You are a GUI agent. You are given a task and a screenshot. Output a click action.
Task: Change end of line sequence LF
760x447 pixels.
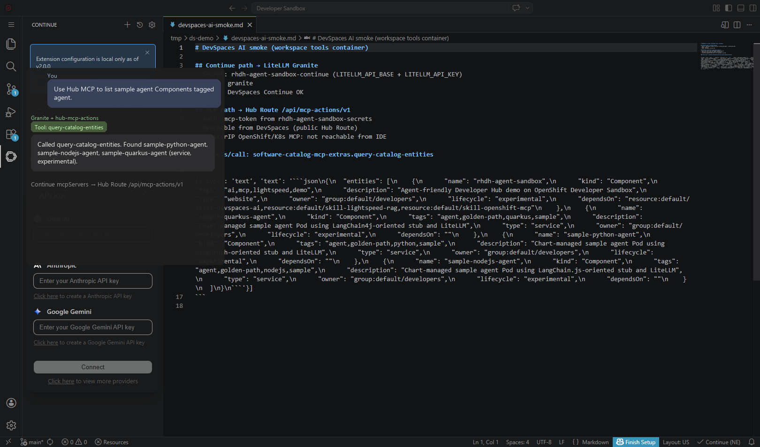562,442
